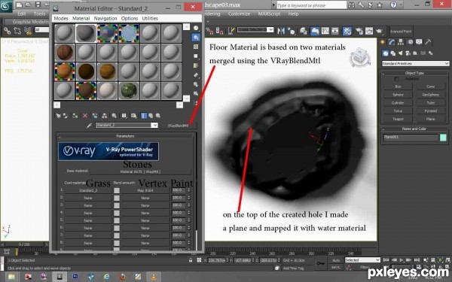Click Sample UV Tiling icon in Material Editor
The height and width of the screenshot is (282, 452).
196,56
